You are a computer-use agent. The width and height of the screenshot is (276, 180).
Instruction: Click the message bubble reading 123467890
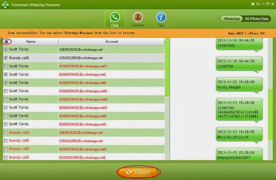click(x=239, y=44)
